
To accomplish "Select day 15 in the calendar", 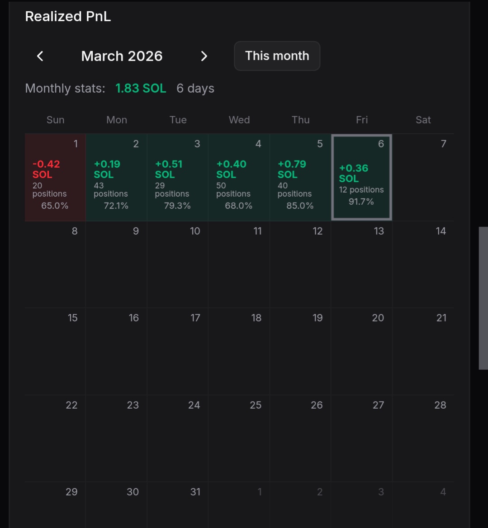I will point(55,351).
